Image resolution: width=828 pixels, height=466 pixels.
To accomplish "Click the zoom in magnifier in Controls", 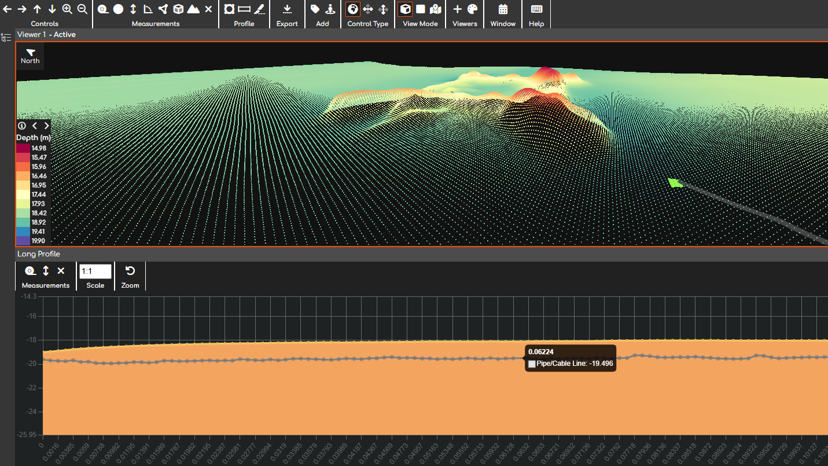I will [67, 9].
